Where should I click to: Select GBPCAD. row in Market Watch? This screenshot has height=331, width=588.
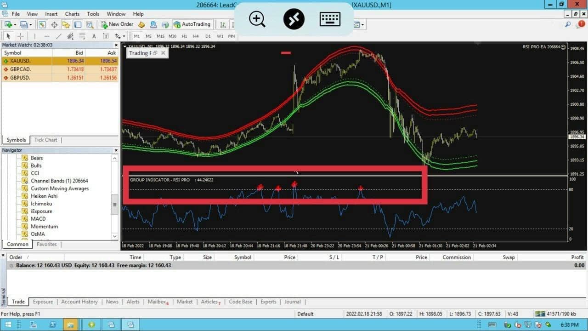click(x=60, y=69)
